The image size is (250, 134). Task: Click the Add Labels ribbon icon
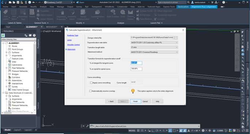point(5,12)
